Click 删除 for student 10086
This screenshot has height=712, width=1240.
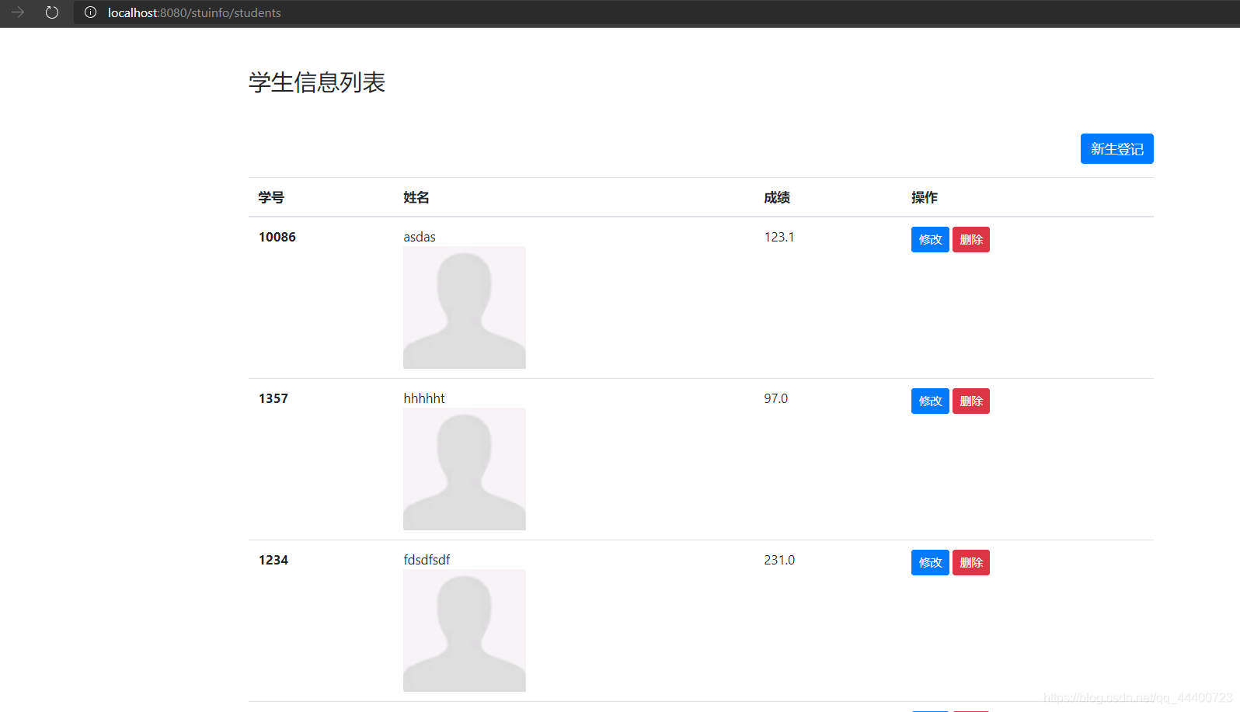coord(971,240)
